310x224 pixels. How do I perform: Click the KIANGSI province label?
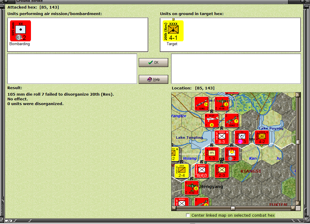pyautogui.click(x=250, y=171)
